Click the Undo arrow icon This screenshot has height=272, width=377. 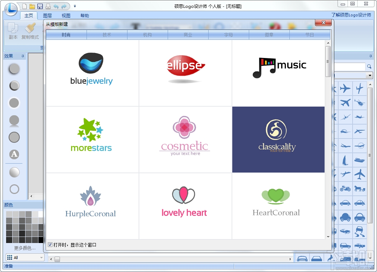point(56,6)
